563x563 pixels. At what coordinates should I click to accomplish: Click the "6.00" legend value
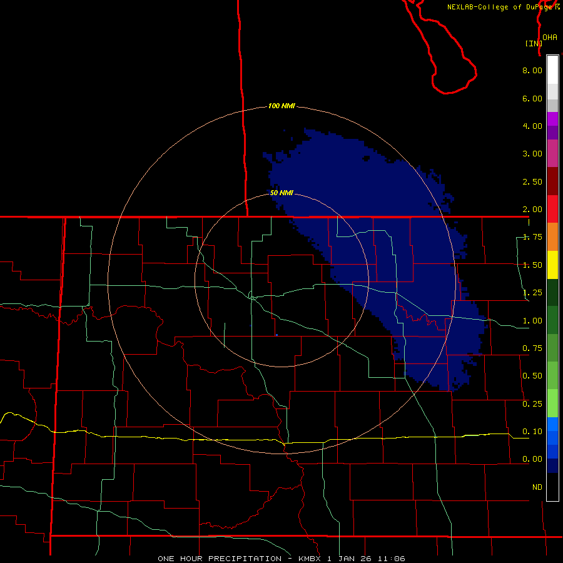click(x=532, y=98)
